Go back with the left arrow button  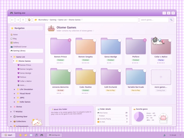[x=12, y=20]
